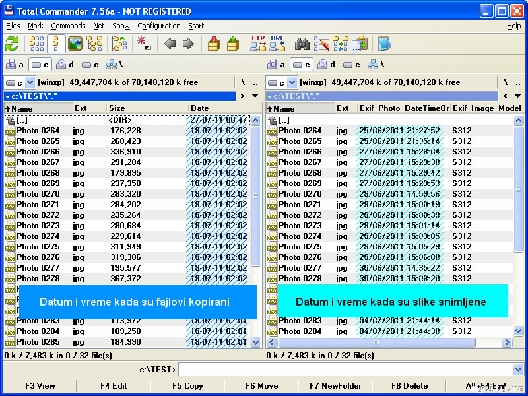This screenshot has height=396, width=528.
Task: Click the green Refresh (reread source) icon
Action: coord(12,44)
